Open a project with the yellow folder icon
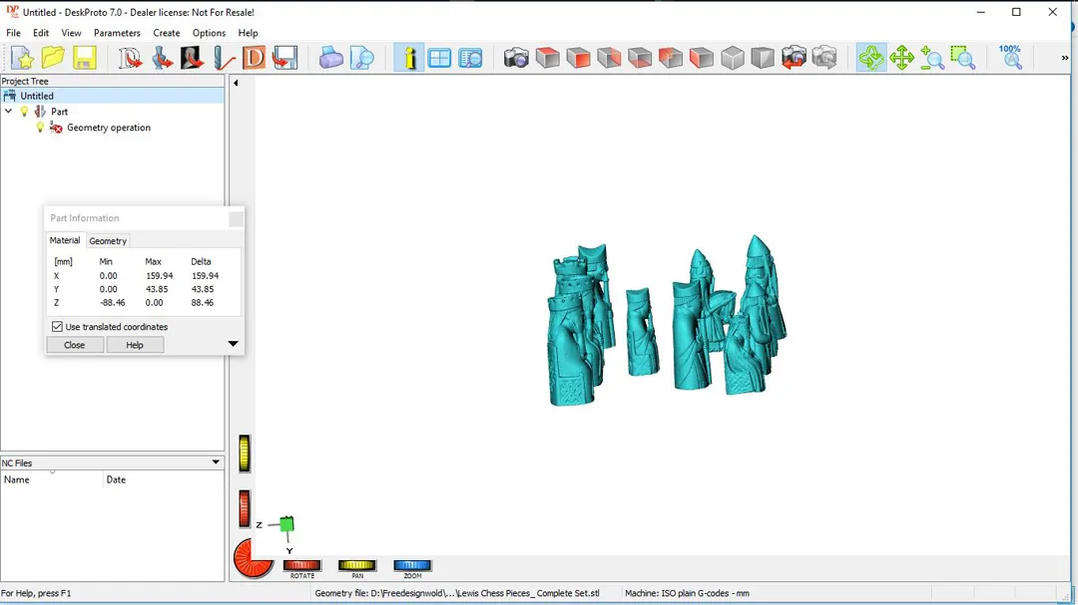The width and height of the screenshot is (1078, 605). pos(53,58)
